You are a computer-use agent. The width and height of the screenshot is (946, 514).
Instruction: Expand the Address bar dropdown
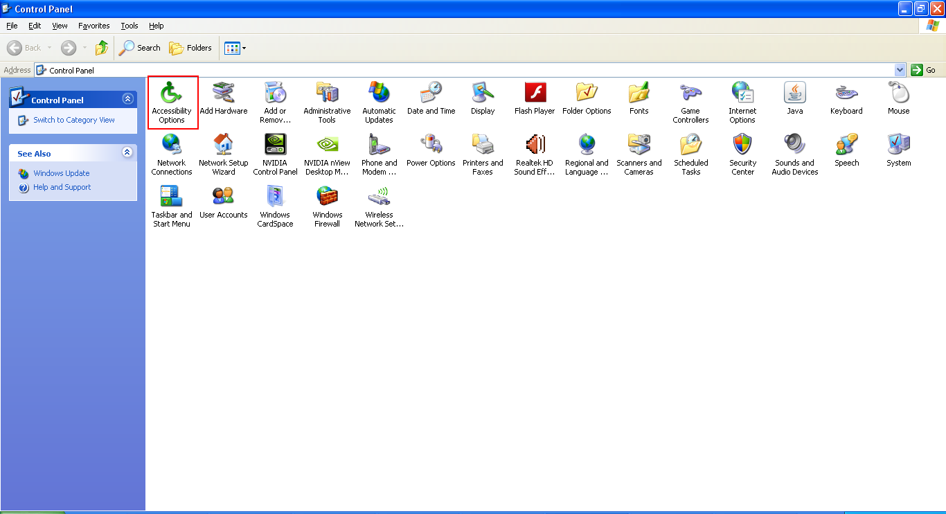[x=900, y=70]
